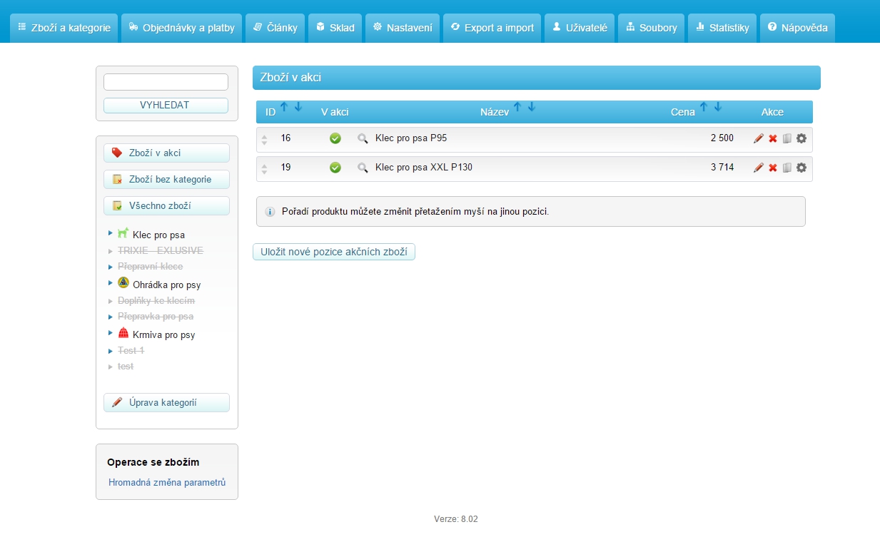Open the gear settings icon for Klec pro psa XXL P130
This screenshot has height=542, width=880.
tap(801, 168)
